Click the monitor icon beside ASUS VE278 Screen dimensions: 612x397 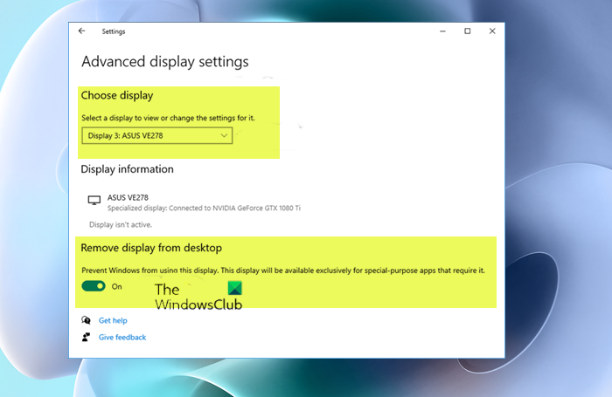point(94,201)
